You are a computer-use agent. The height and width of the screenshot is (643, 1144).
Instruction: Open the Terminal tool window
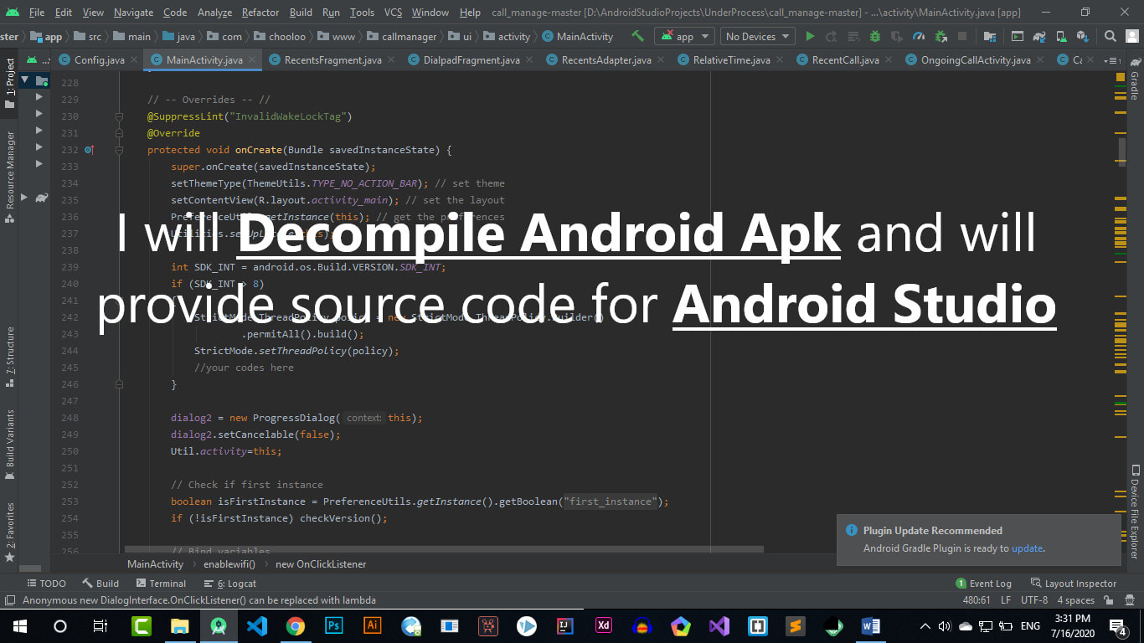(x=161, y=584)
